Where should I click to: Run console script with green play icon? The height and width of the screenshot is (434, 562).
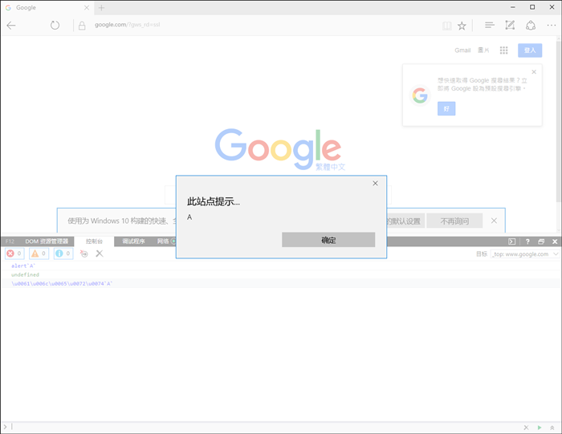pyautogui.click(x=540, y=428)
